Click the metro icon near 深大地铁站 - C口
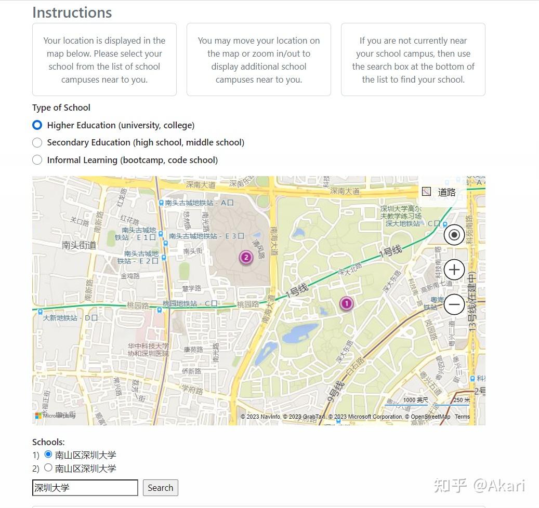 coord(444,224)
